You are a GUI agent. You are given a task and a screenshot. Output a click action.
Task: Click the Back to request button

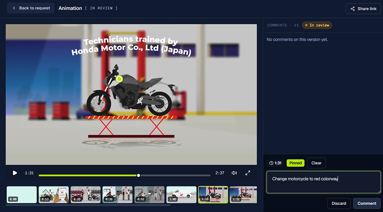point(30,8)
